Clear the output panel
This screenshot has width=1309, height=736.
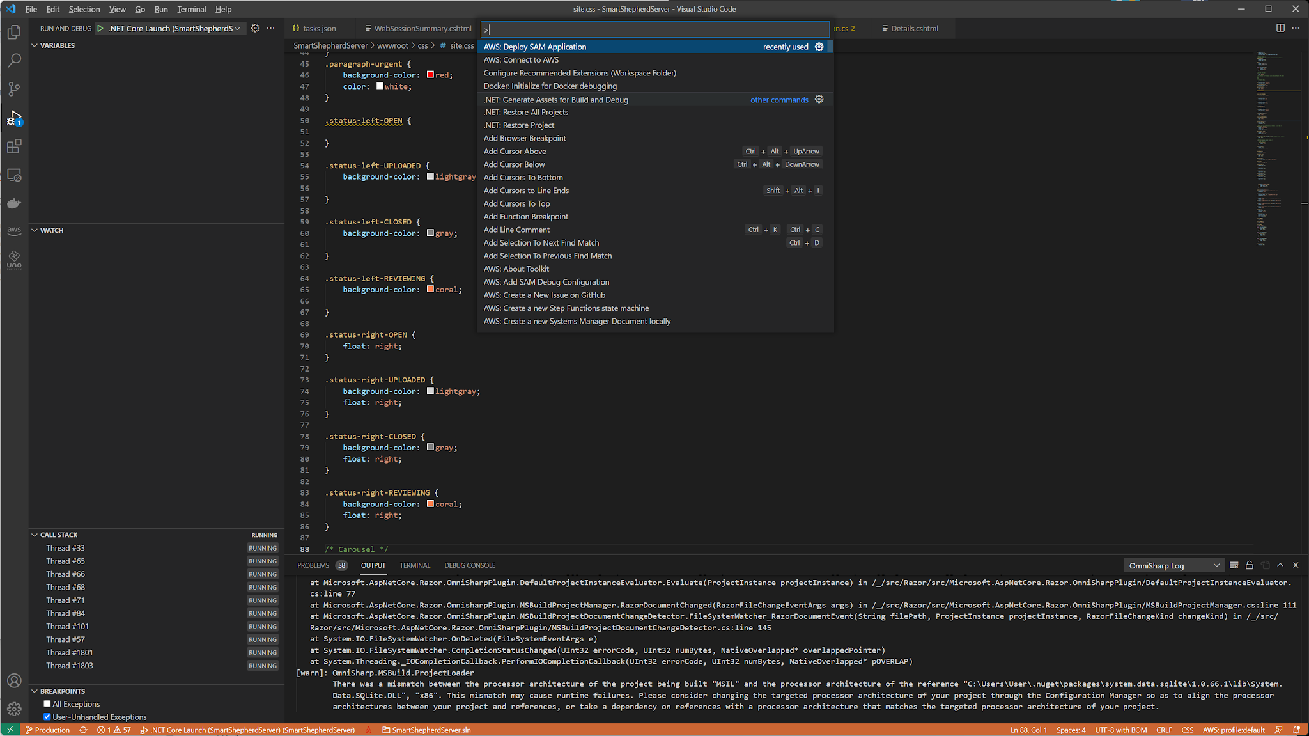pos(1234,565)
